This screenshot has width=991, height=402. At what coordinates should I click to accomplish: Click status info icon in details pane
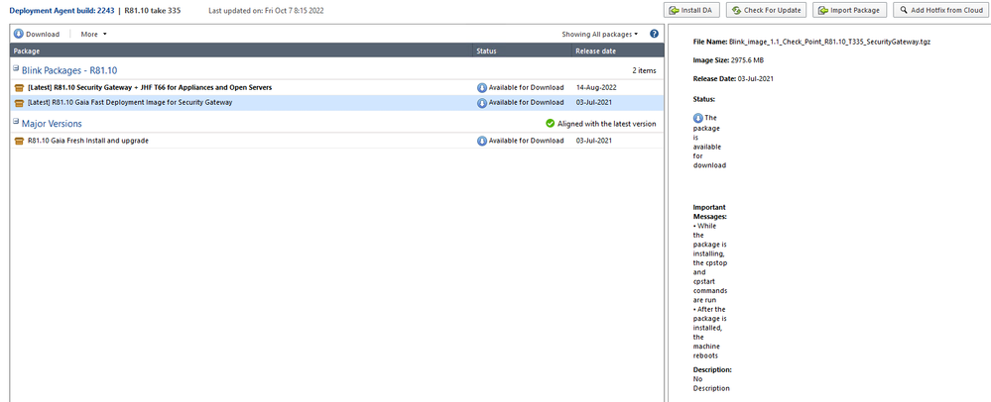point(697,118)
